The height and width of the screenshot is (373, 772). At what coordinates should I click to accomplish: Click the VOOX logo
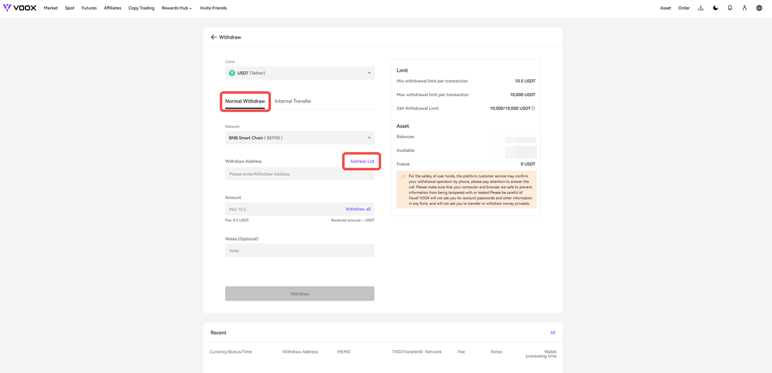coord(19,8)
